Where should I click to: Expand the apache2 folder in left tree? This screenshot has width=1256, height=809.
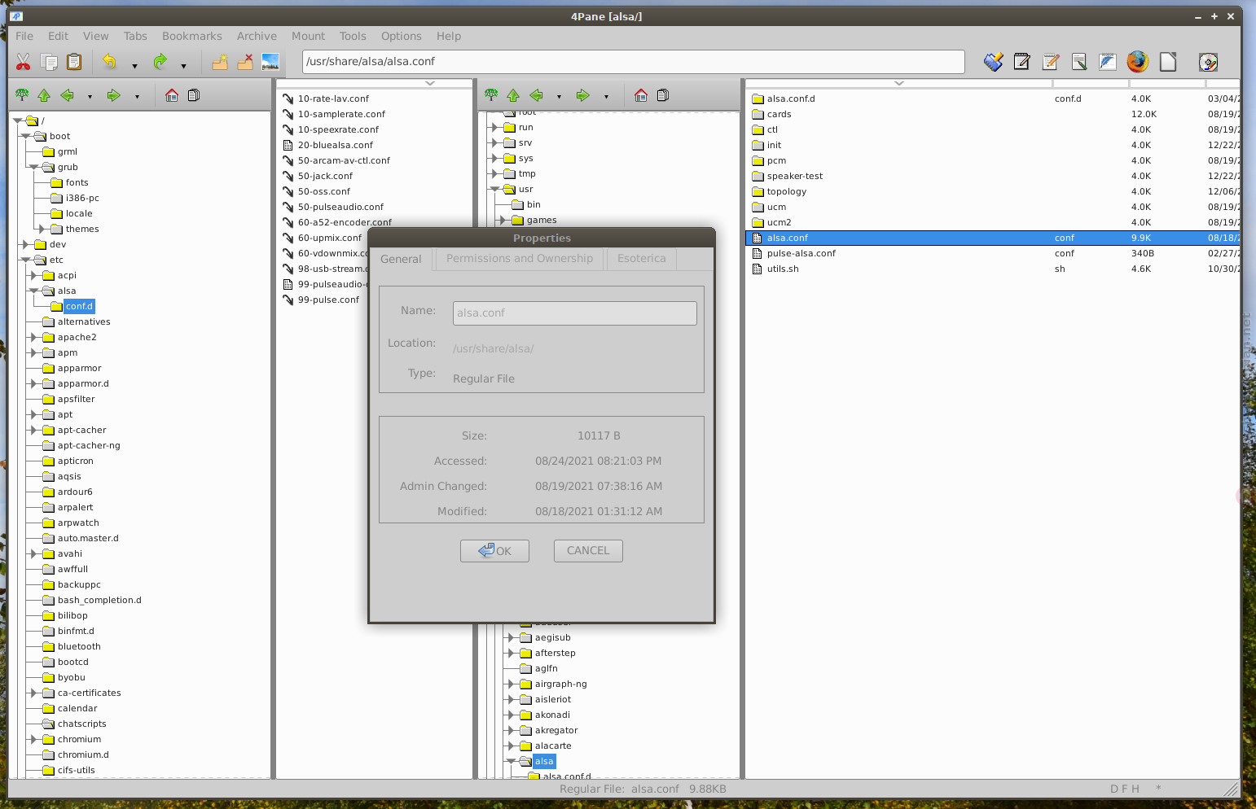(x=33, y=337)
